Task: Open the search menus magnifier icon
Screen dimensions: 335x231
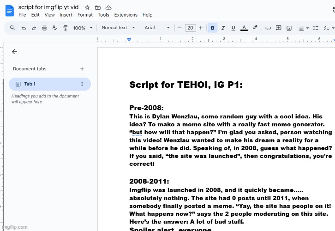Action: click(x=12, y=28)
